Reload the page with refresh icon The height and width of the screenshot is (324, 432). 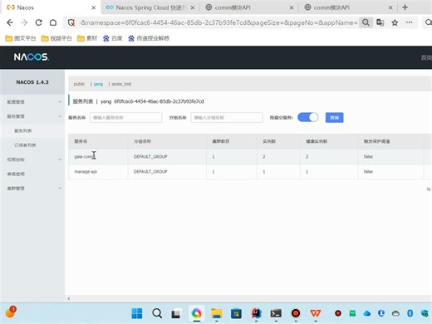pyautogui.click(x=38, y=22)
